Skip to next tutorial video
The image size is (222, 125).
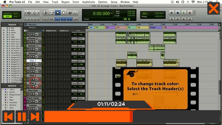(35, 117)
